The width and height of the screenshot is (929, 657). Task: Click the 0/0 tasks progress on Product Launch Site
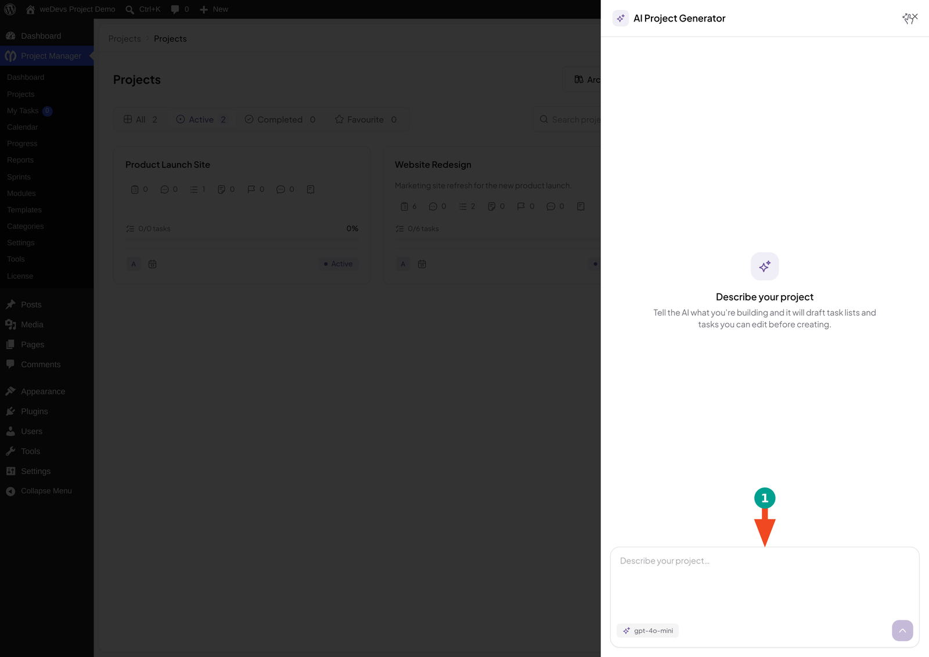click(149, 229)
